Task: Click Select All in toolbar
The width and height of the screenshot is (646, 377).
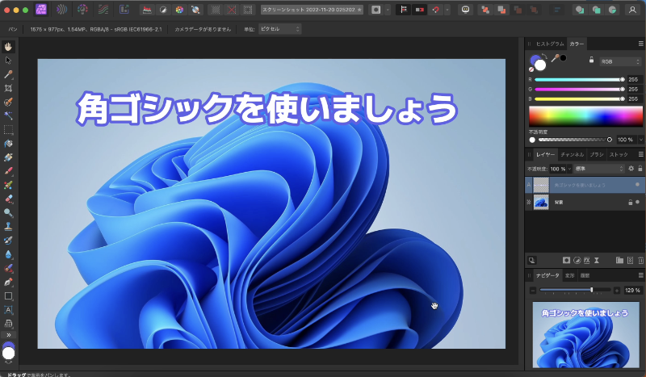Action: (216, 10)
